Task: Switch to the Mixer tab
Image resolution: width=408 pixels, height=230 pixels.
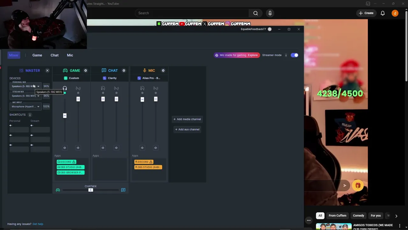Action: click(x=14, y=55)
